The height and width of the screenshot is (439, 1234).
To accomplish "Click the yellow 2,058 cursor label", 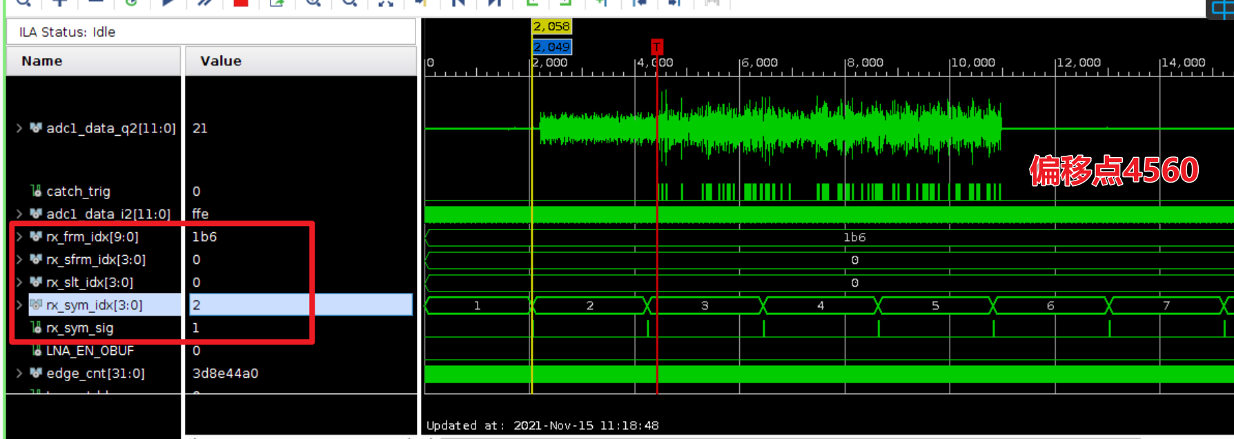I will click(551, 26).
